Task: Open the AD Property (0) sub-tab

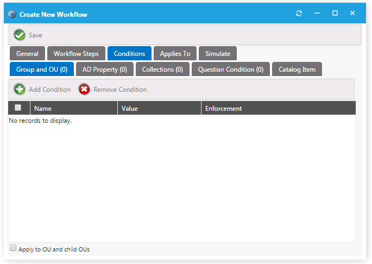Action: click(x=105, y=70)
